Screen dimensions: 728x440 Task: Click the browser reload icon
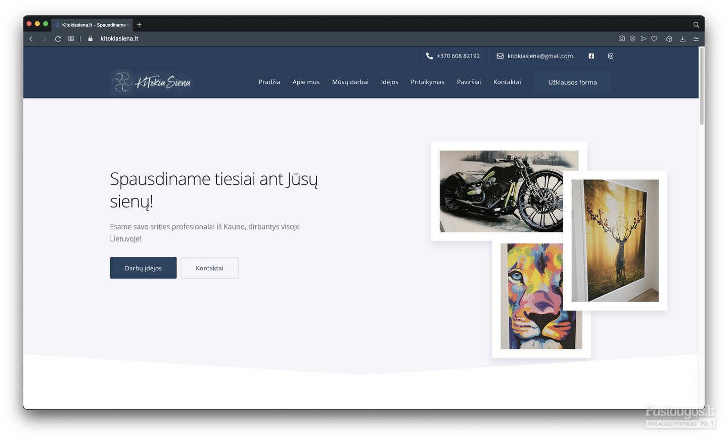point(58,39)
